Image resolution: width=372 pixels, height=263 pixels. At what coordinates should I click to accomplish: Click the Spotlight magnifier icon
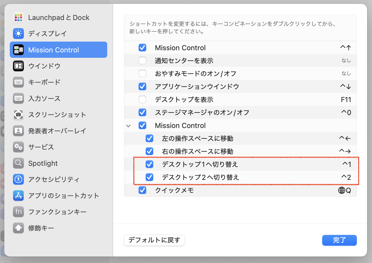tap(18, 163)
